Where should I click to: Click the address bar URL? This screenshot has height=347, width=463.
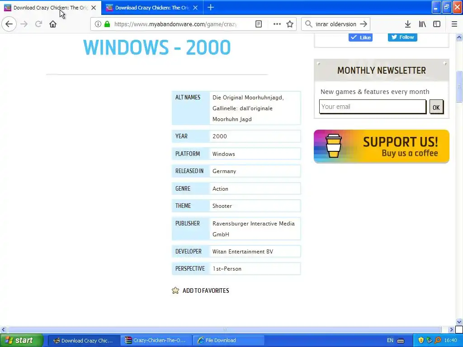175,24
